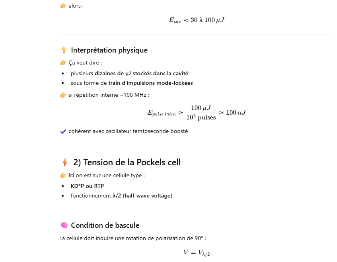Click the purple checkmark before "cohérent avec oscillateur"
The image size is (337, 262).
[x=63, y=131]
